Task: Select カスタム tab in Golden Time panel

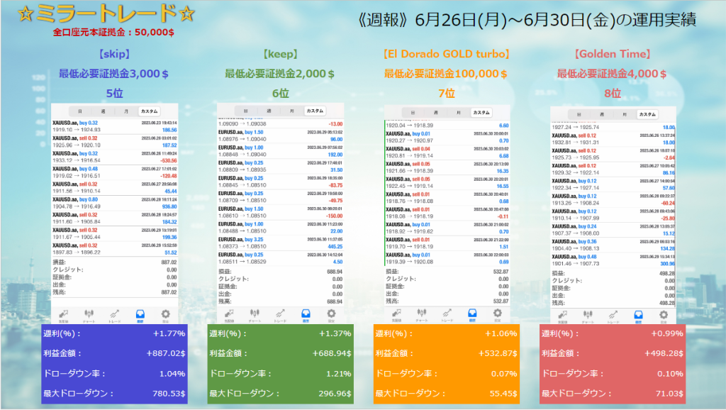Action: point(646,114)
